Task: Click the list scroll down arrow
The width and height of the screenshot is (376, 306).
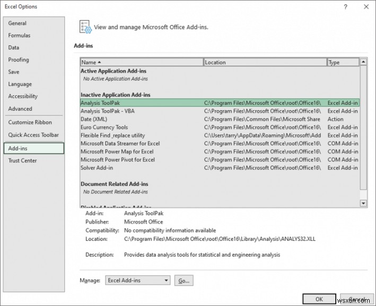Action: pos(363,203)
